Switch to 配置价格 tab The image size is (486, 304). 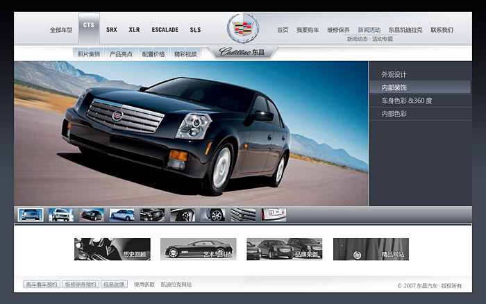tap(153, 54)
